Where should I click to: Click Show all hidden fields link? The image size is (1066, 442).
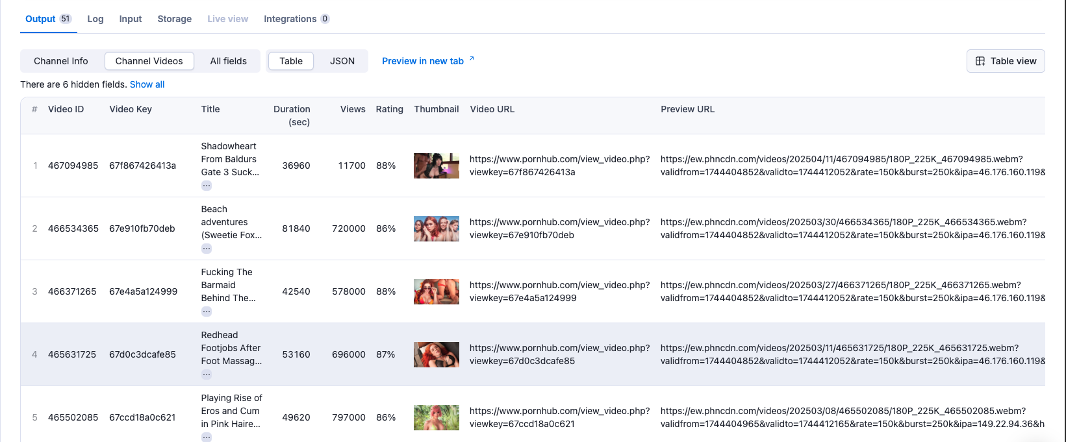click(147, 84)
